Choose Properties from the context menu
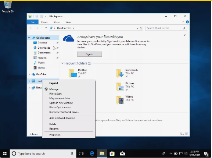Viewport: 212px width, 158px height. [x=55, y=135]
